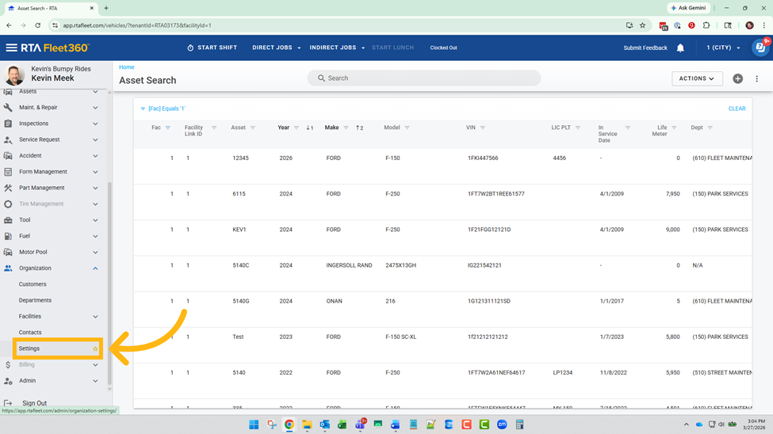Click the VIN column filter icon

(482, 128)
